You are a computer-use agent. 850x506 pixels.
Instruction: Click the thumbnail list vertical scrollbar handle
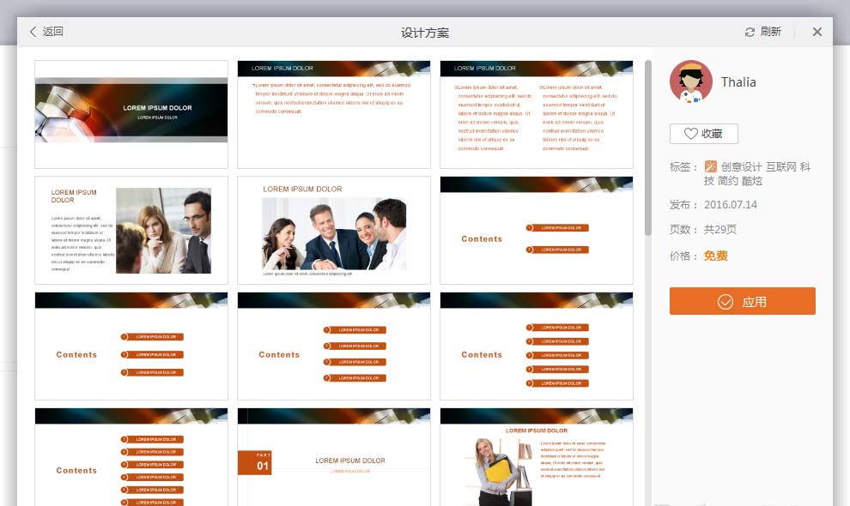[x=647, y=148]
